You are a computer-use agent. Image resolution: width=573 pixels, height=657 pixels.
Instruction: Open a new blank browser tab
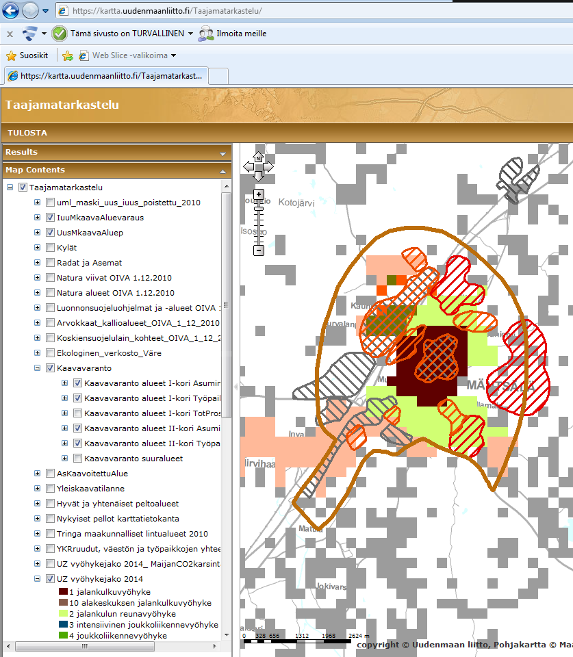pos(218,76)
